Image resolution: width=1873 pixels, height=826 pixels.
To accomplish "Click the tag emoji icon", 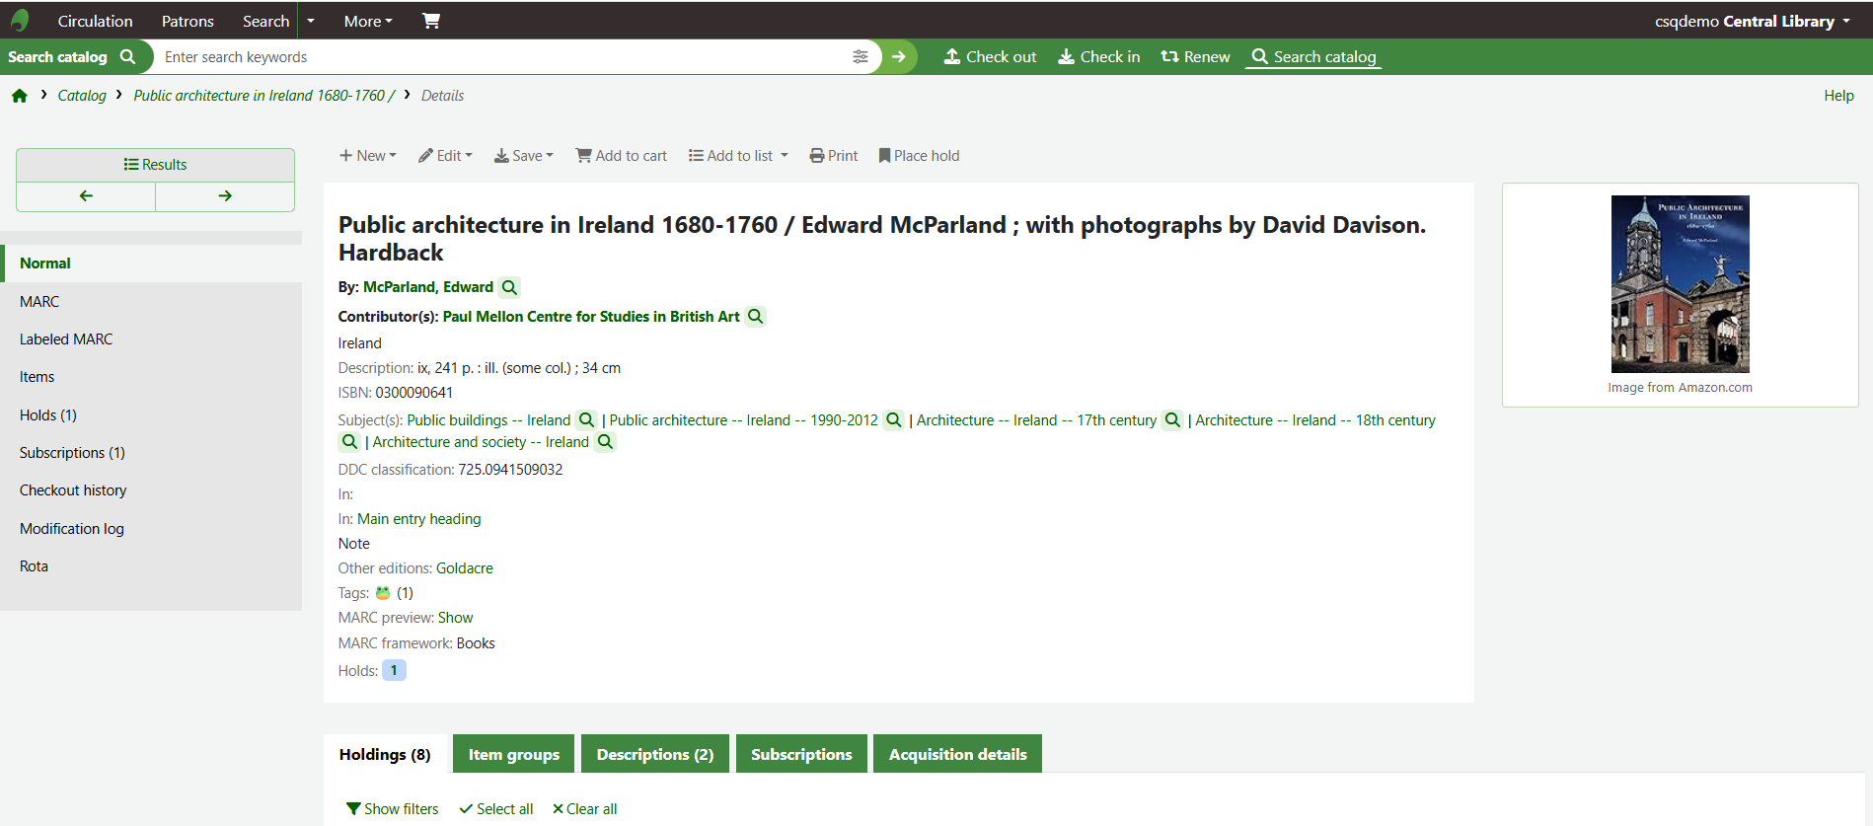I will point(383,593).
